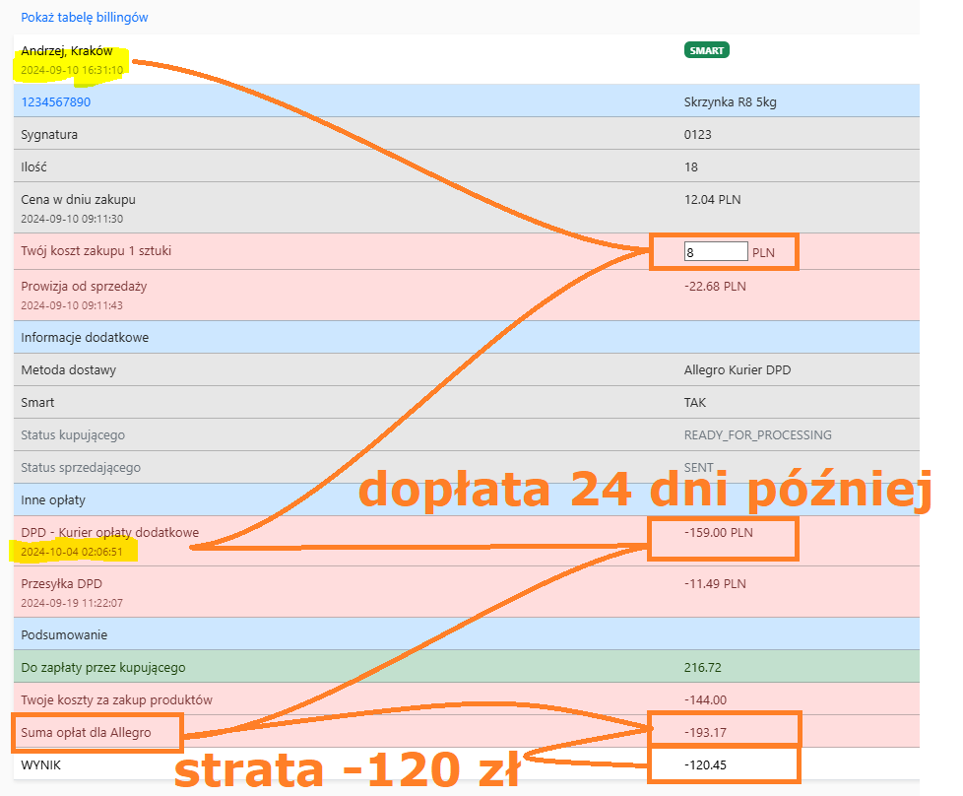Open order number 1234567890 link
Image resolution: width=963 pixels, height=796 pixels.
tap(56, 101)
